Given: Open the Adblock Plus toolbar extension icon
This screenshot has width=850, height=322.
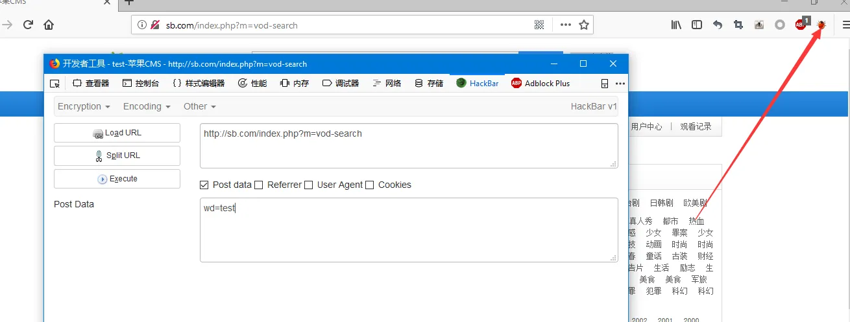Looking at the screenshot, I should (x=801, y=25).
